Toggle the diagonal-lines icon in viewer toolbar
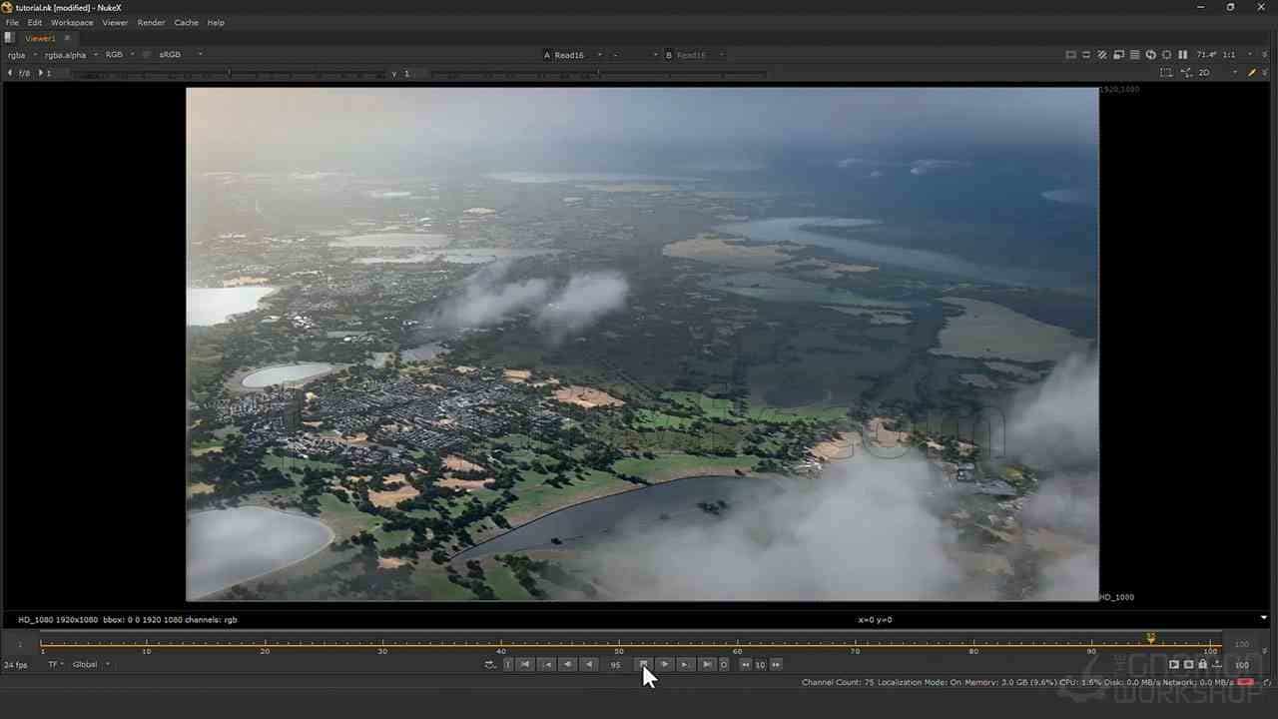 (x=1102, y=55)
